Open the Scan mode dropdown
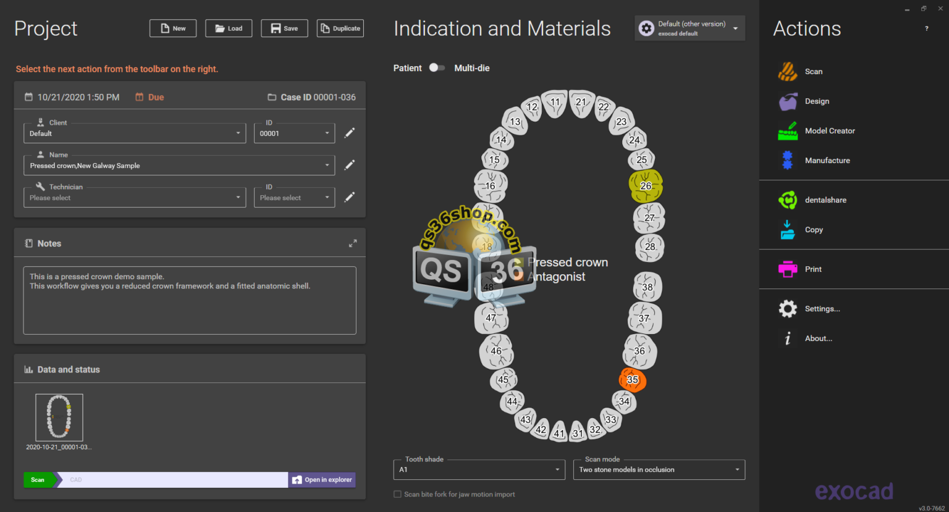Screen dimensions: 949x512 [x=736, y=469]
